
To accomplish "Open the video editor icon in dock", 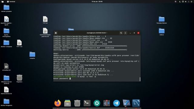I will [107, 103].
